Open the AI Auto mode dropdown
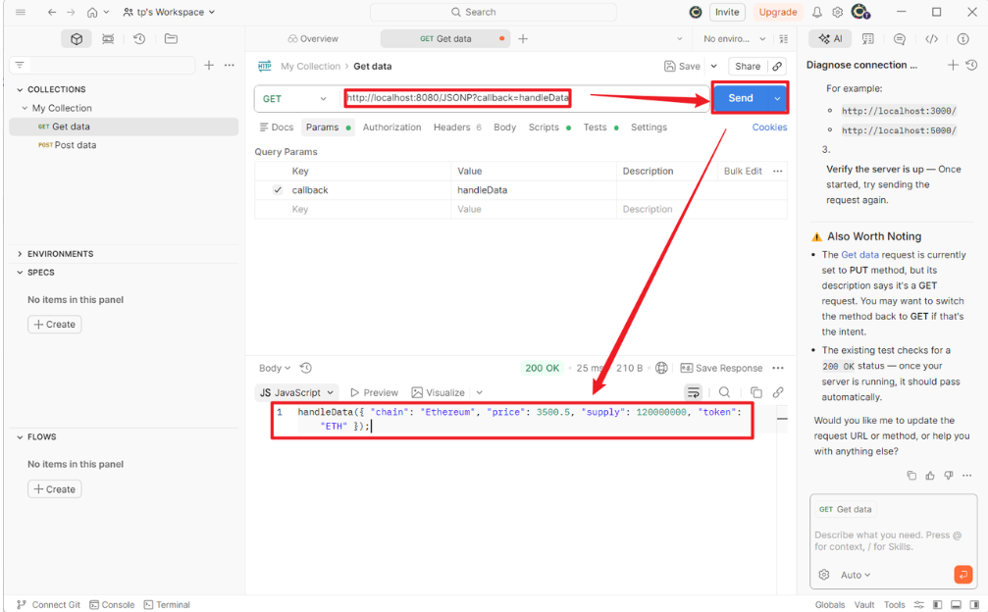Image resolution: width=988 pixels, height=612 pixels. [856, 575]
